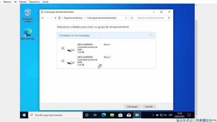Click the scroll up arrow of VirtualBox window
Image resolution: width=217 pixels, height=122 pixels.
[x=196, y=5]
